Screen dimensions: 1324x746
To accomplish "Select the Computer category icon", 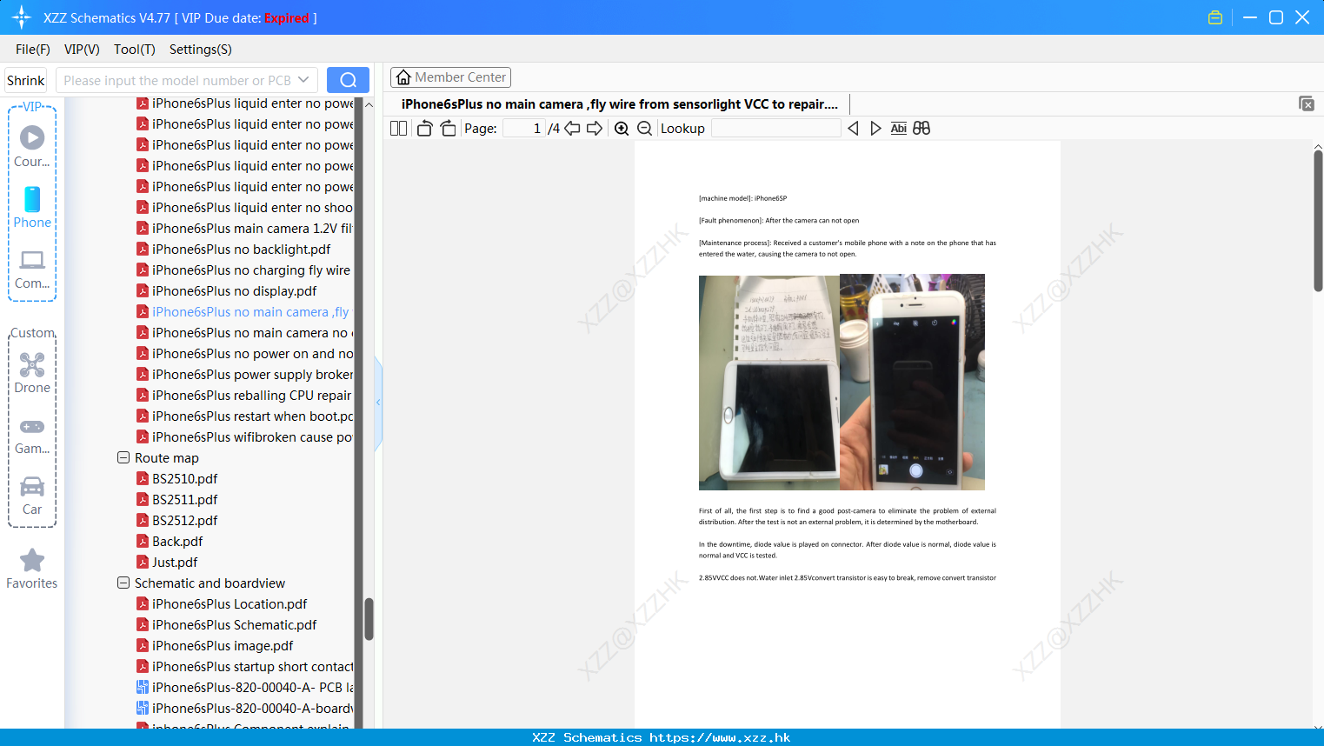I will (x=32, y=260).
